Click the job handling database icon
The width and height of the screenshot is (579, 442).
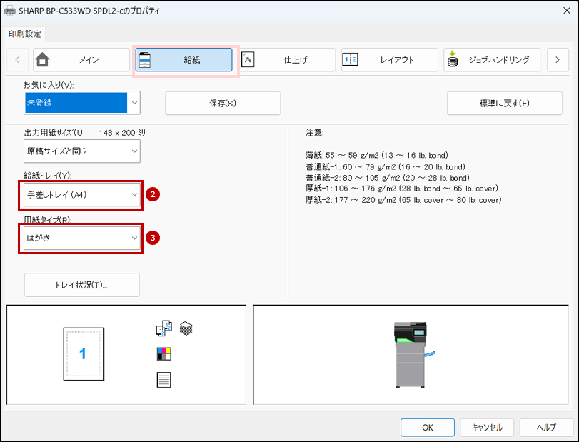click(453, 61)
